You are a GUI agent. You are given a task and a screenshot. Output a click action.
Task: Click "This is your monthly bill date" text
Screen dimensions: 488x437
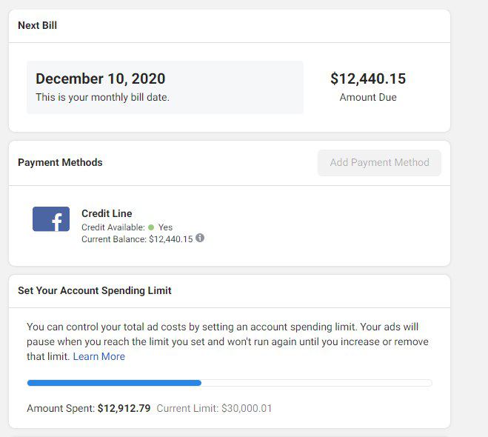102,98
